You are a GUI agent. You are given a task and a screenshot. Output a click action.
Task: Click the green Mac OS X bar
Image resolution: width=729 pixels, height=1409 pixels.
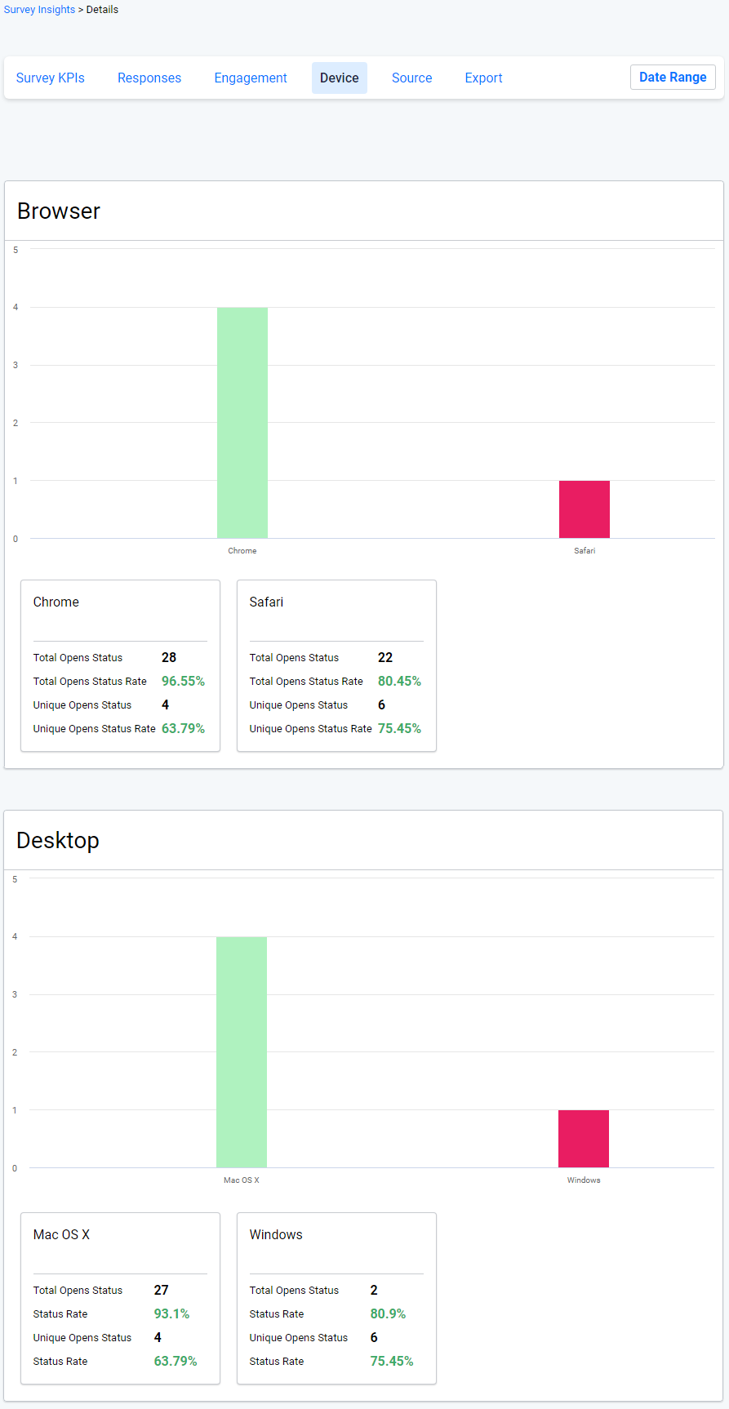point(242,1052)
